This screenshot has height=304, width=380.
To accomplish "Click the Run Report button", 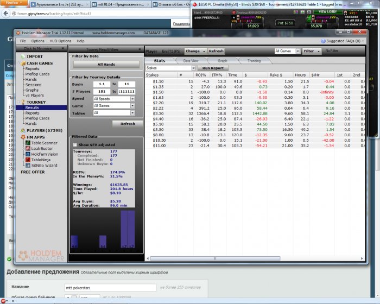I will [213, 68].
